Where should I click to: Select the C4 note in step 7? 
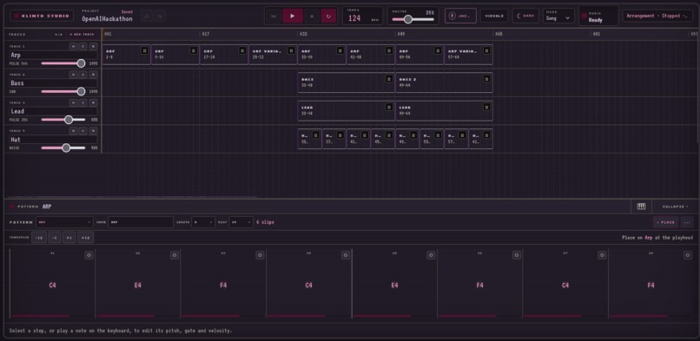click(x=565, y=285)
